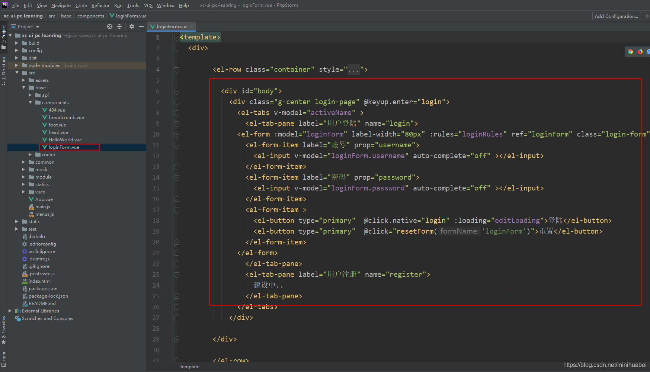Click line number 18 in gutter
Image resolution: width=650 pixels, height=372 pixels.
tap(156, 221)
